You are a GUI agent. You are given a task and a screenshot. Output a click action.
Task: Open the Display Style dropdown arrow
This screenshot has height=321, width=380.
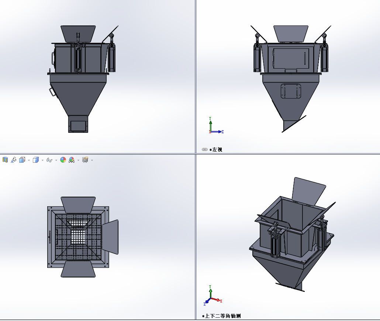tap(42, 160)
